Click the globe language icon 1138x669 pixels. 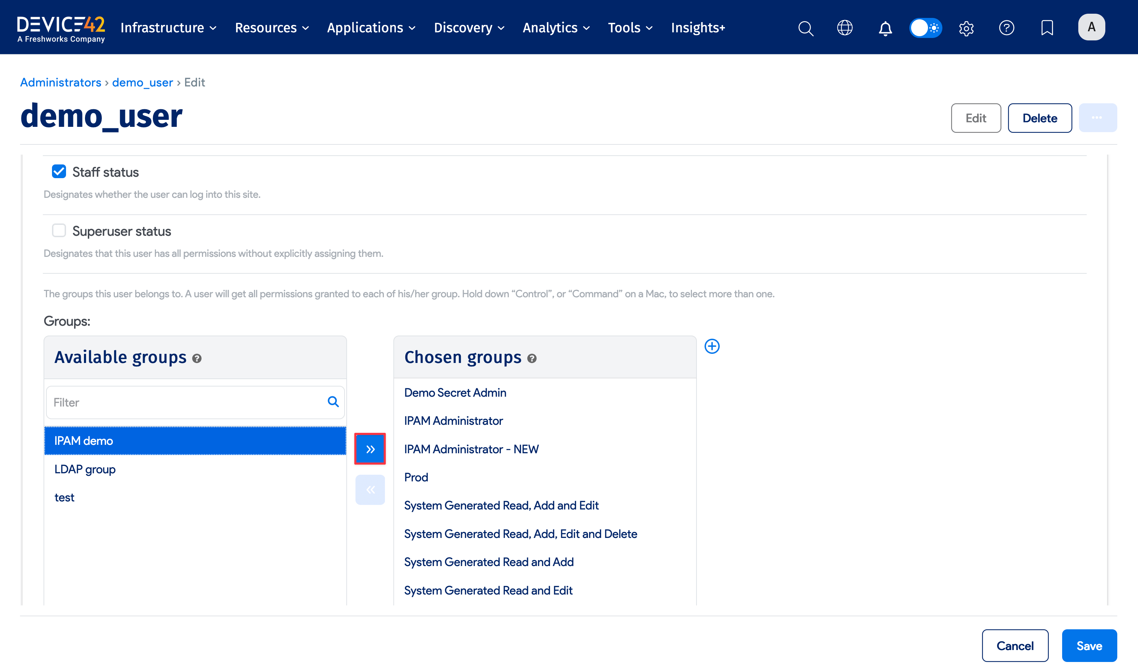coord(844,28)
